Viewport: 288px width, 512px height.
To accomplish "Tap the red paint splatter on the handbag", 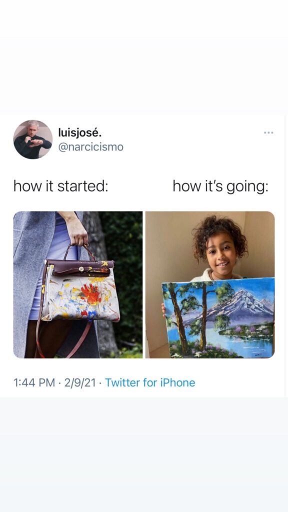I will [92, 293].
